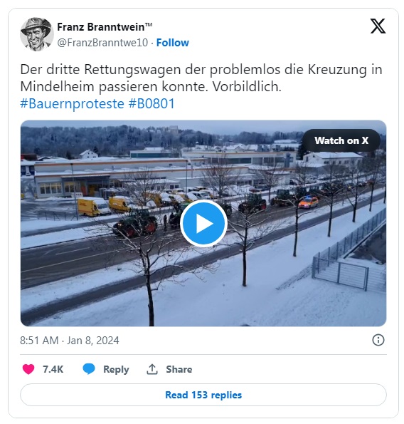Click the share upload arrow icon
The image size is (404, 424).
coord(152,369)
